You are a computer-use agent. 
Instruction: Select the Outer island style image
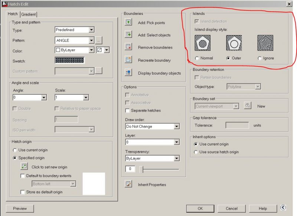point(234,43)
